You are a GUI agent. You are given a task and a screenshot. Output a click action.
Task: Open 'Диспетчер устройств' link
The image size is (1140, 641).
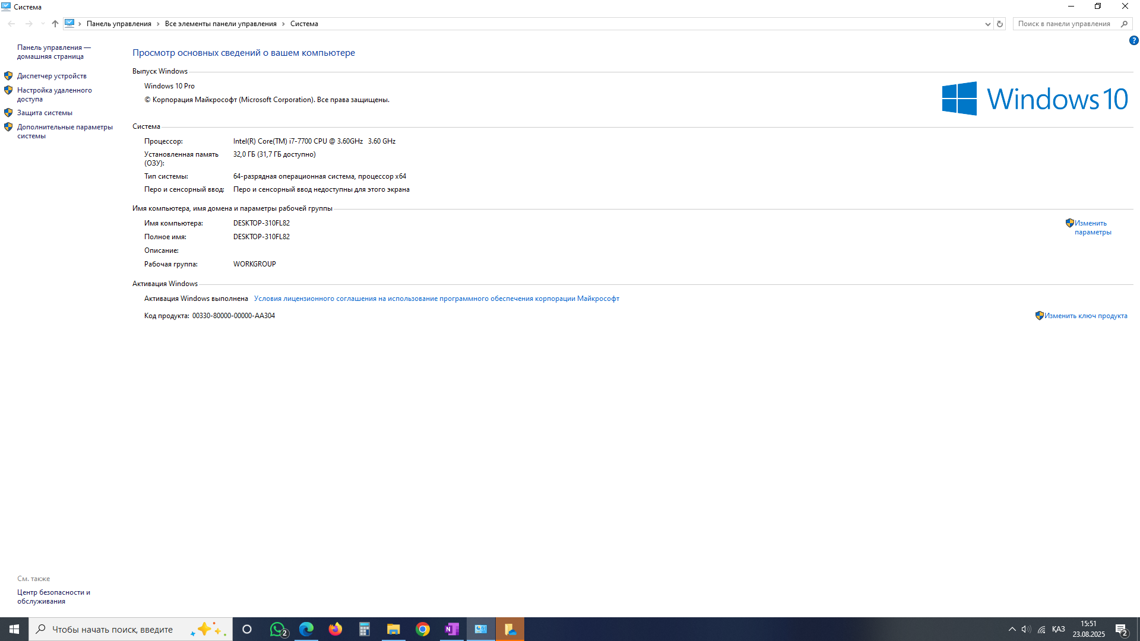pos(52,76)
